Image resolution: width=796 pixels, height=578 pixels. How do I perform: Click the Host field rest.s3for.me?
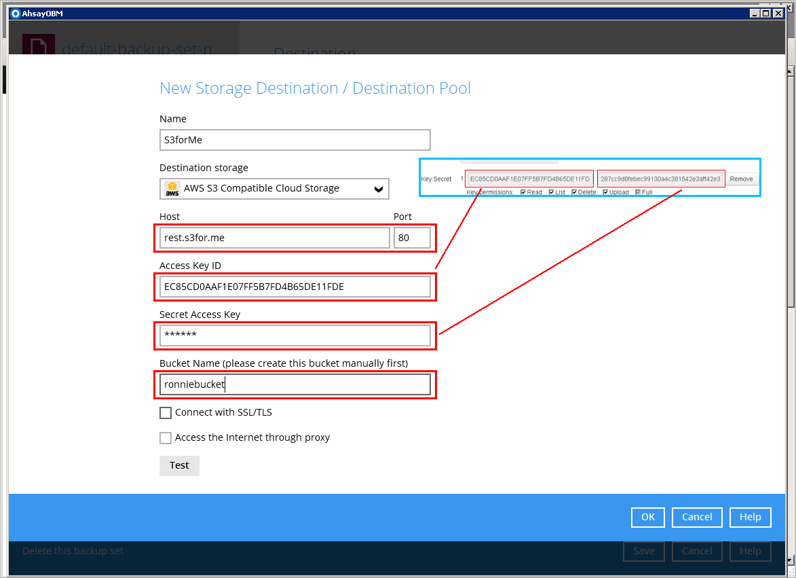click(x=275, y=238)
